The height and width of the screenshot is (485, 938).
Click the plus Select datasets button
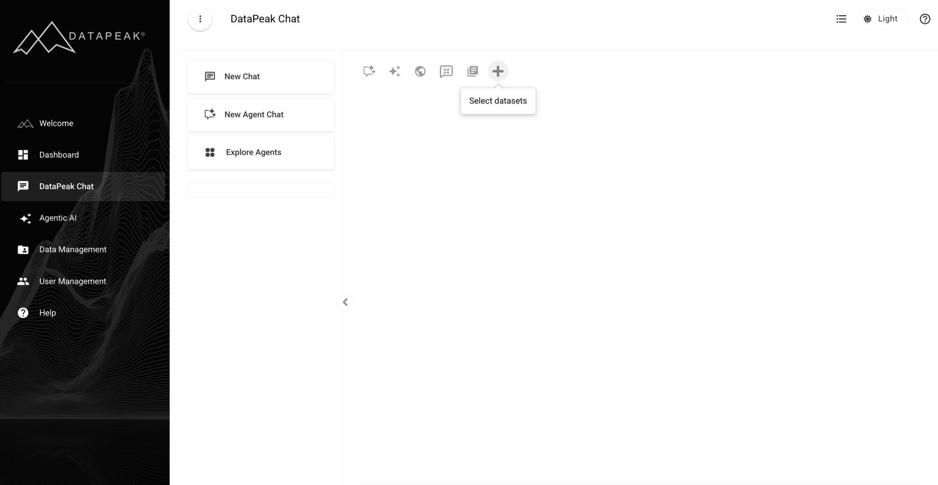[x=498, y=71]
